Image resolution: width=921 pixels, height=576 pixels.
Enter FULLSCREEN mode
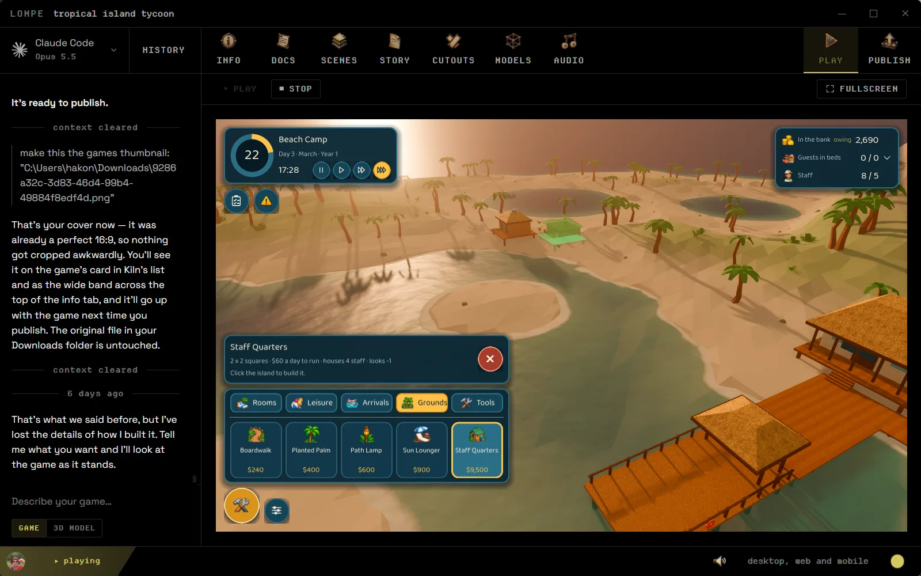coord(862,89)
